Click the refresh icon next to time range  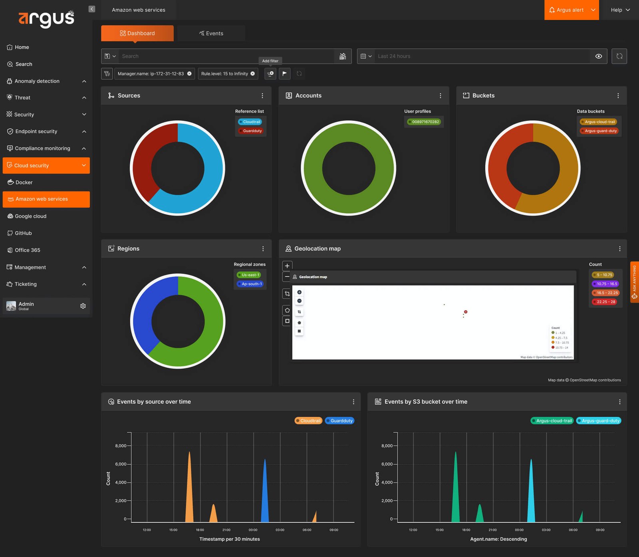pos(619,56)
